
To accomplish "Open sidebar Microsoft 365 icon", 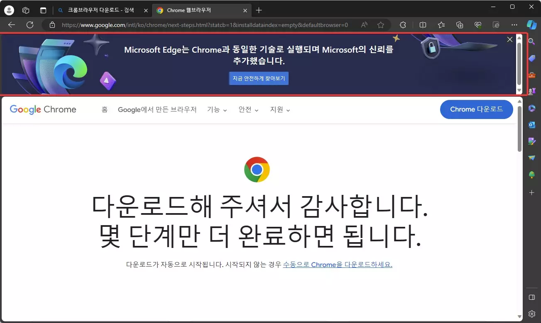I will tap(531, 108).
